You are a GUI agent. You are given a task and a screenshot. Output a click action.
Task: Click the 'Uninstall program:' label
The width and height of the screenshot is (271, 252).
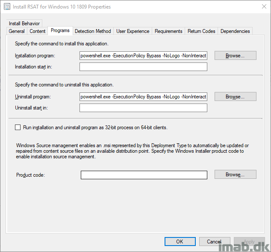(33, 97)
